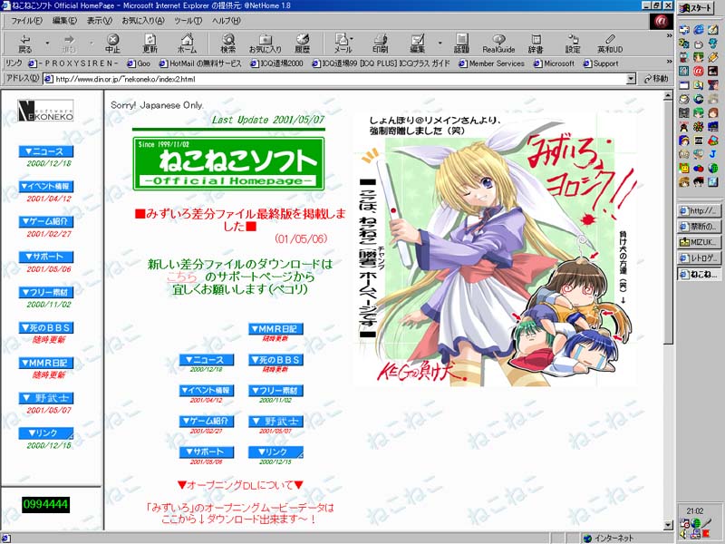Open ▼野武士 in the sidebar frame
This screenshot has height=544, width=725.
(x=46, y=398)
